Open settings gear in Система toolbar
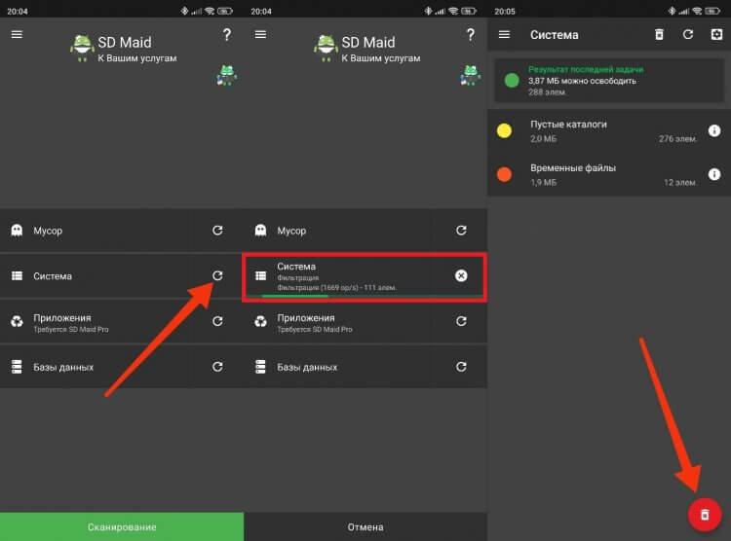Image resolution: width=731 pixels, height=541 pixels. point(716,34)
